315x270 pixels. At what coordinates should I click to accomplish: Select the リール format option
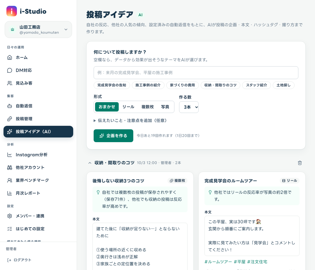128,107
